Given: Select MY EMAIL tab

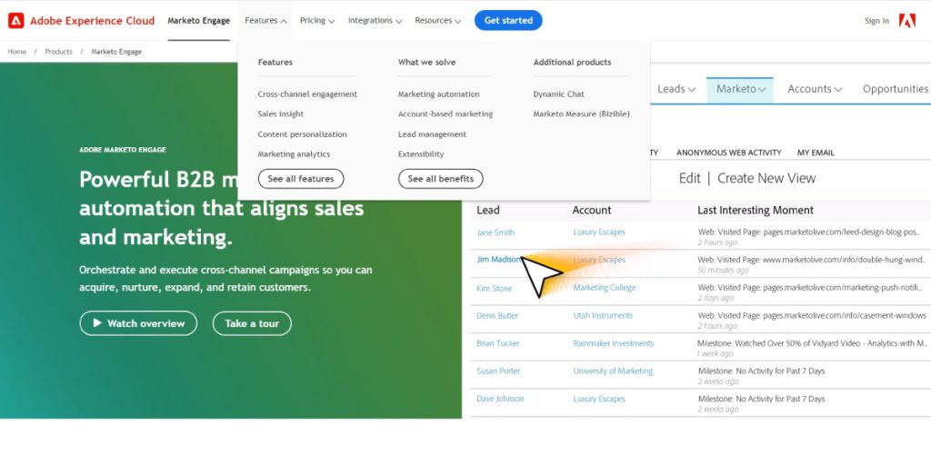Looking at the screenshot, I should [816, 153].
